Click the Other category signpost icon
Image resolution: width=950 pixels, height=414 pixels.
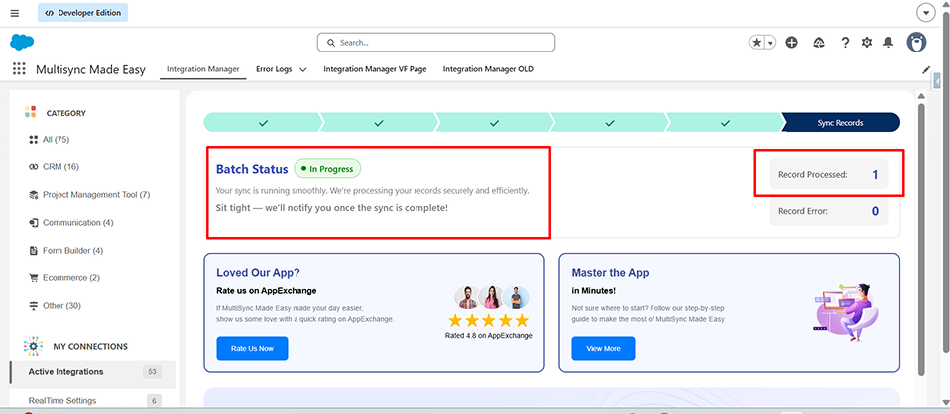(34, 306)
